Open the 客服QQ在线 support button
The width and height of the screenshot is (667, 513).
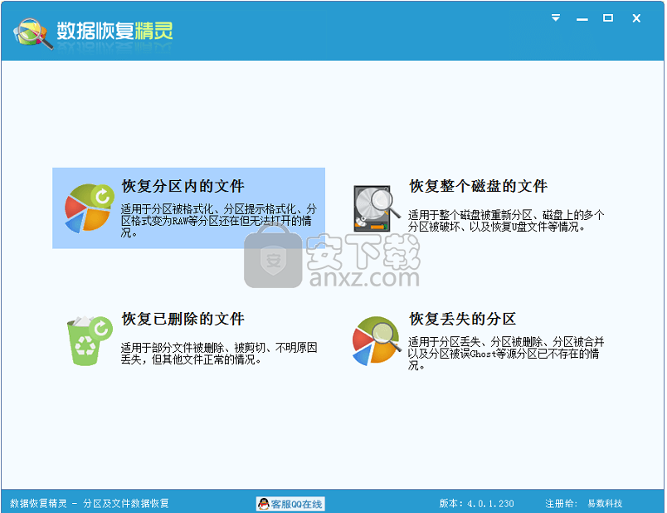(x=290, y=504)
